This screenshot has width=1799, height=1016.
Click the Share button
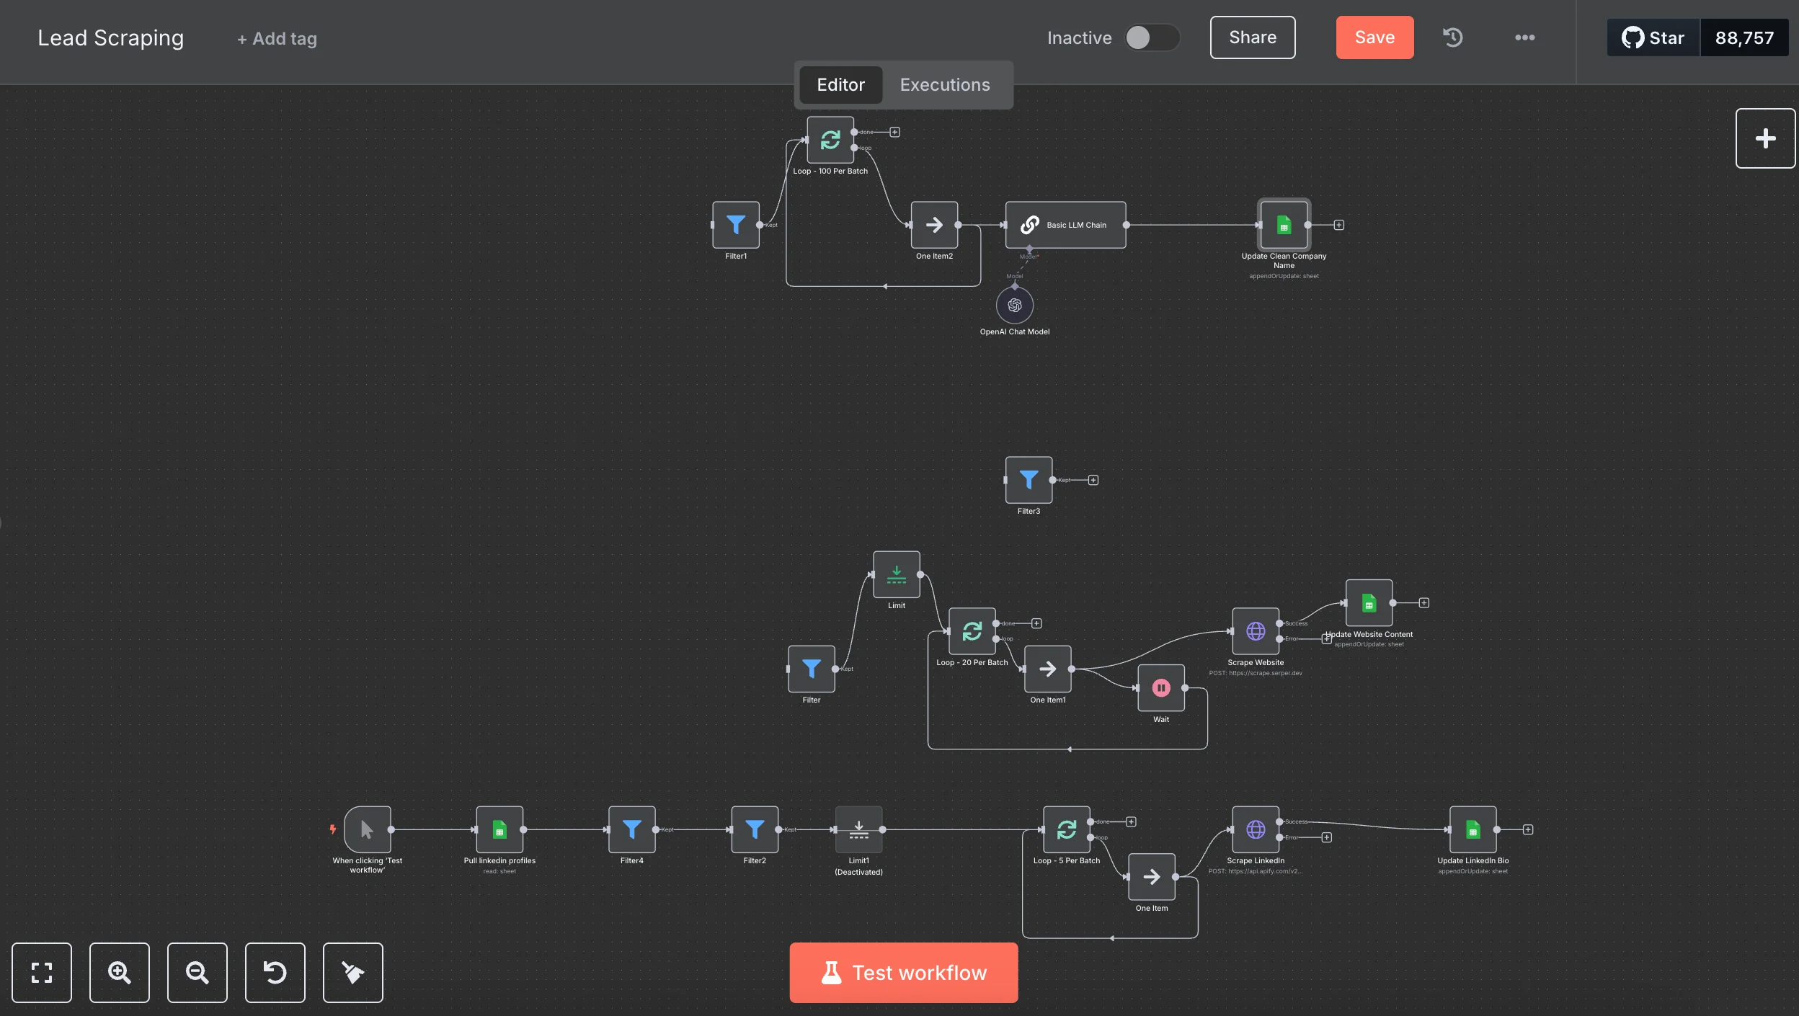[1253, 37]
